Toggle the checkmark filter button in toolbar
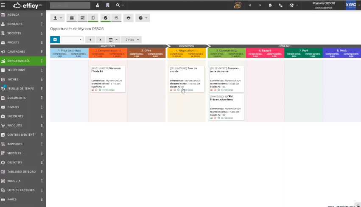The height and width of the screenshot is (207, 361). [105, 18]
